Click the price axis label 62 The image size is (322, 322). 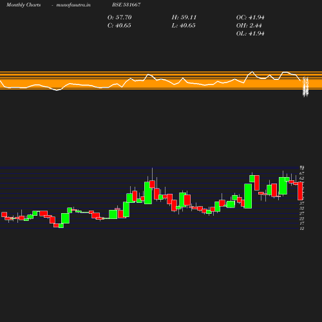[x=302, y=178]
